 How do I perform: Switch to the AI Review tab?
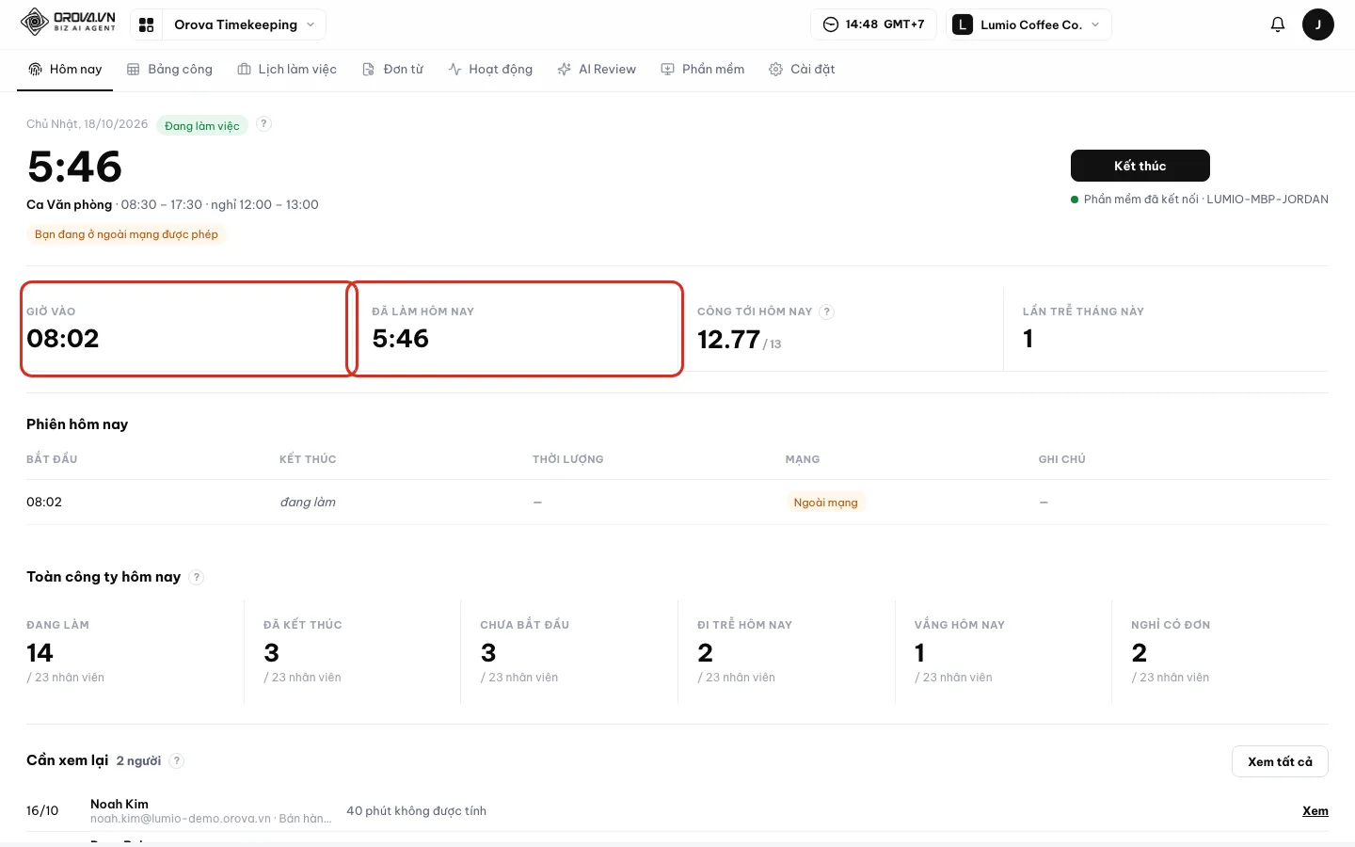(x=597, y=70)
